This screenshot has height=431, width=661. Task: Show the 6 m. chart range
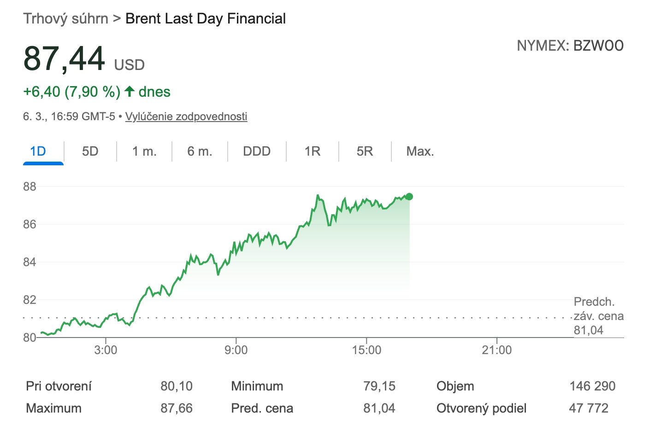[x=200, y=151]
